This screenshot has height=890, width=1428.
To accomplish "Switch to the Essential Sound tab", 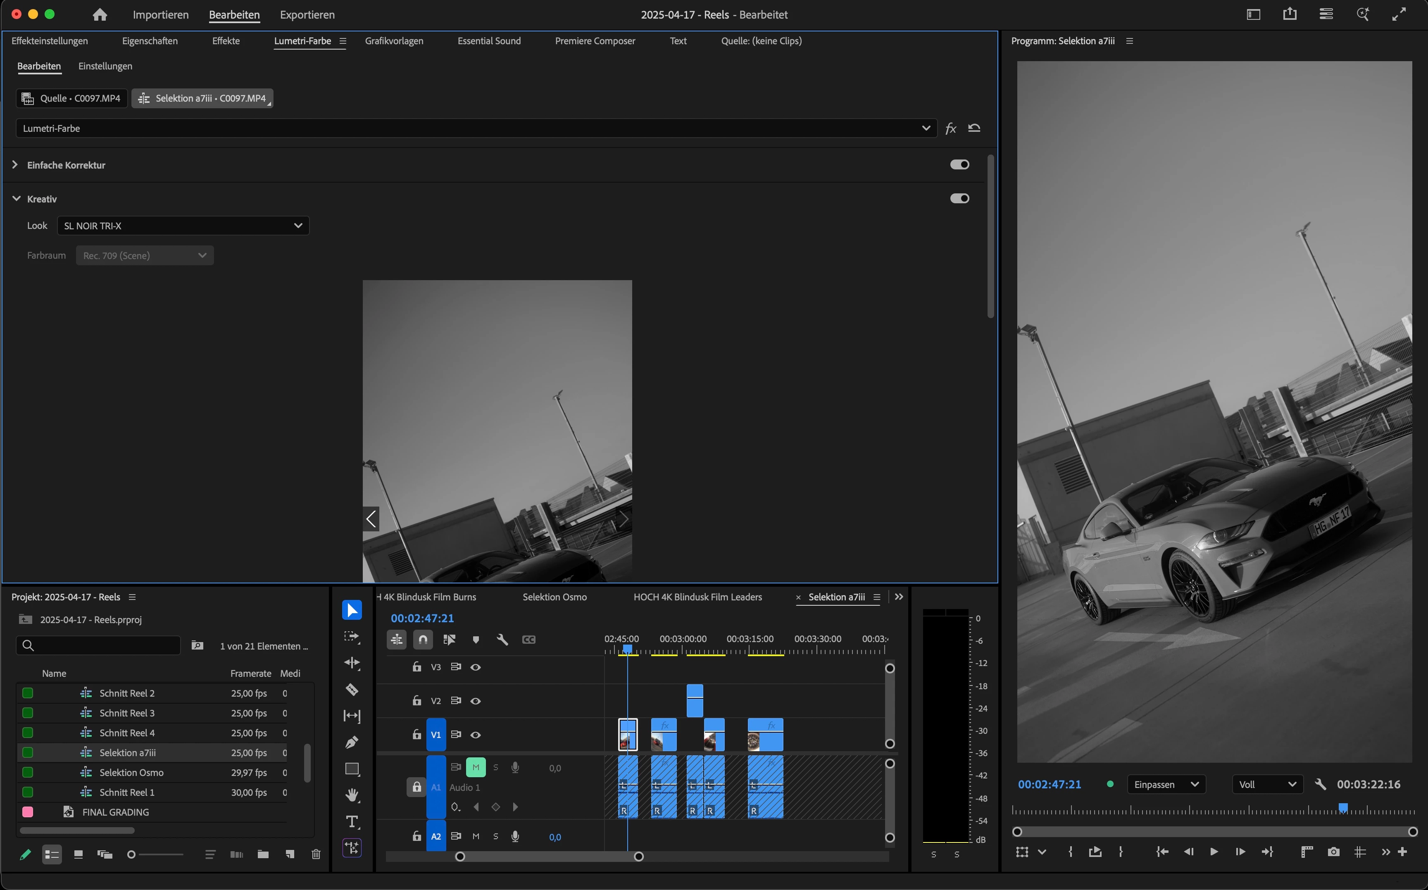I will click(488, 40).
